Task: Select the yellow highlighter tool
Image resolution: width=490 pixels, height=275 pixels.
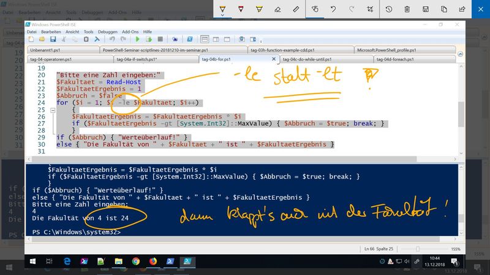Action: click(259, 9)
